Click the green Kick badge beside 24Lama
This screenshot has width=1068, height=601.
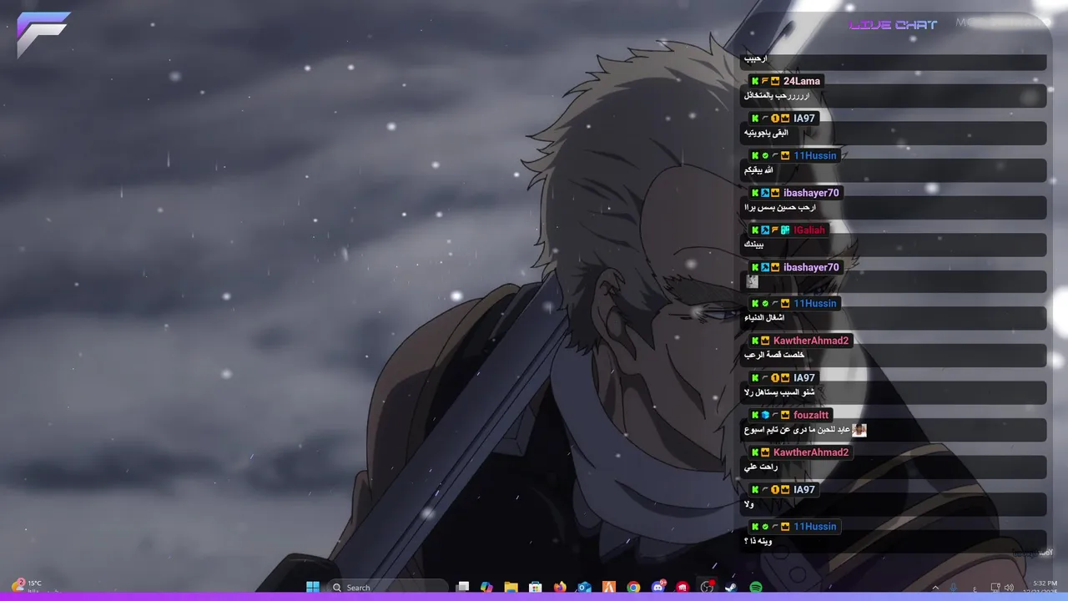coord(755,81)
